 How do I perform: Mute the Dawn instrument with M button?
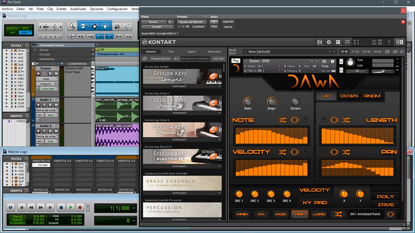(341, 70)
